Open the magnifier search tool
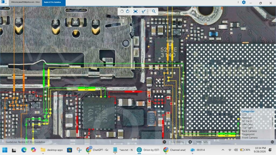The image size is (276, 155). (154, 11)
